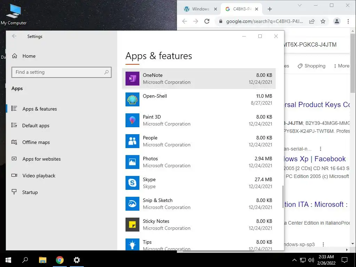Reload the page in Chrome
Screen dimensions: 356x267
click(x=207, y=21)
